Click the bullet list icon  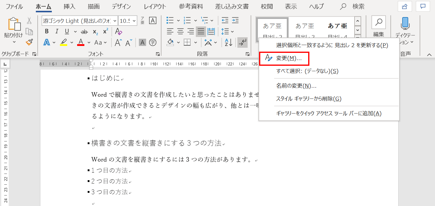click(170, 20)
